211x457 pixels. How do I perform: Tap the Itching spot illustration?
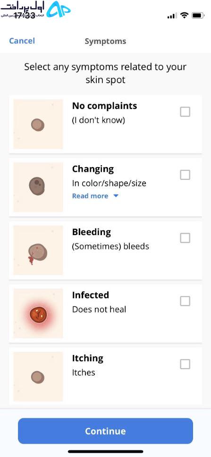(38, 376)
